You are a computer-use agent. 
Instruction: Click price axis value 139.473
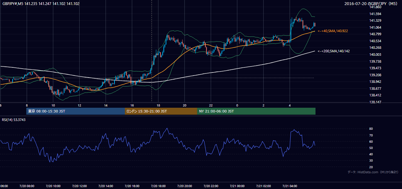coord(376,68)
